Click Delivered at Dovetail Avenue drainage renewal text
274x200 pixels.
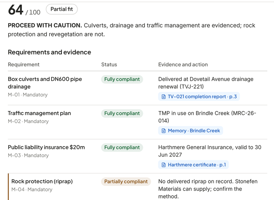pos(205,83)
